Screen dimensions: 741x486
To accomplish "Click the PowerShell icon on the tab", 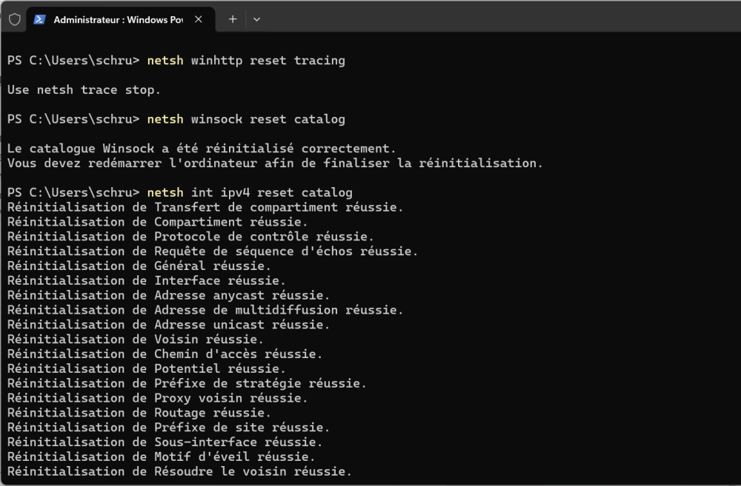I will 40,19.
